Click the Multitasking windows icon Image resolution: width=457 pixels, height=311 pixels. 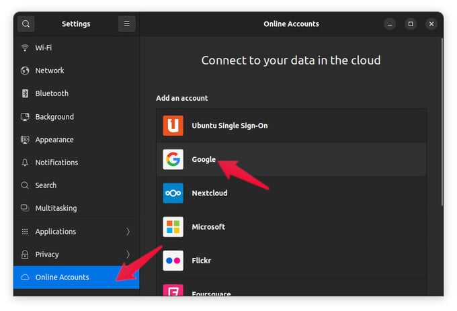25,208
